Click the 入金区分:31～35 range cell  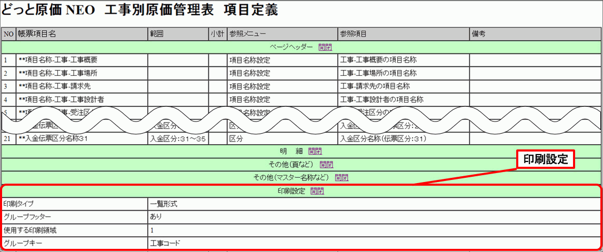(x=178, y=139)
